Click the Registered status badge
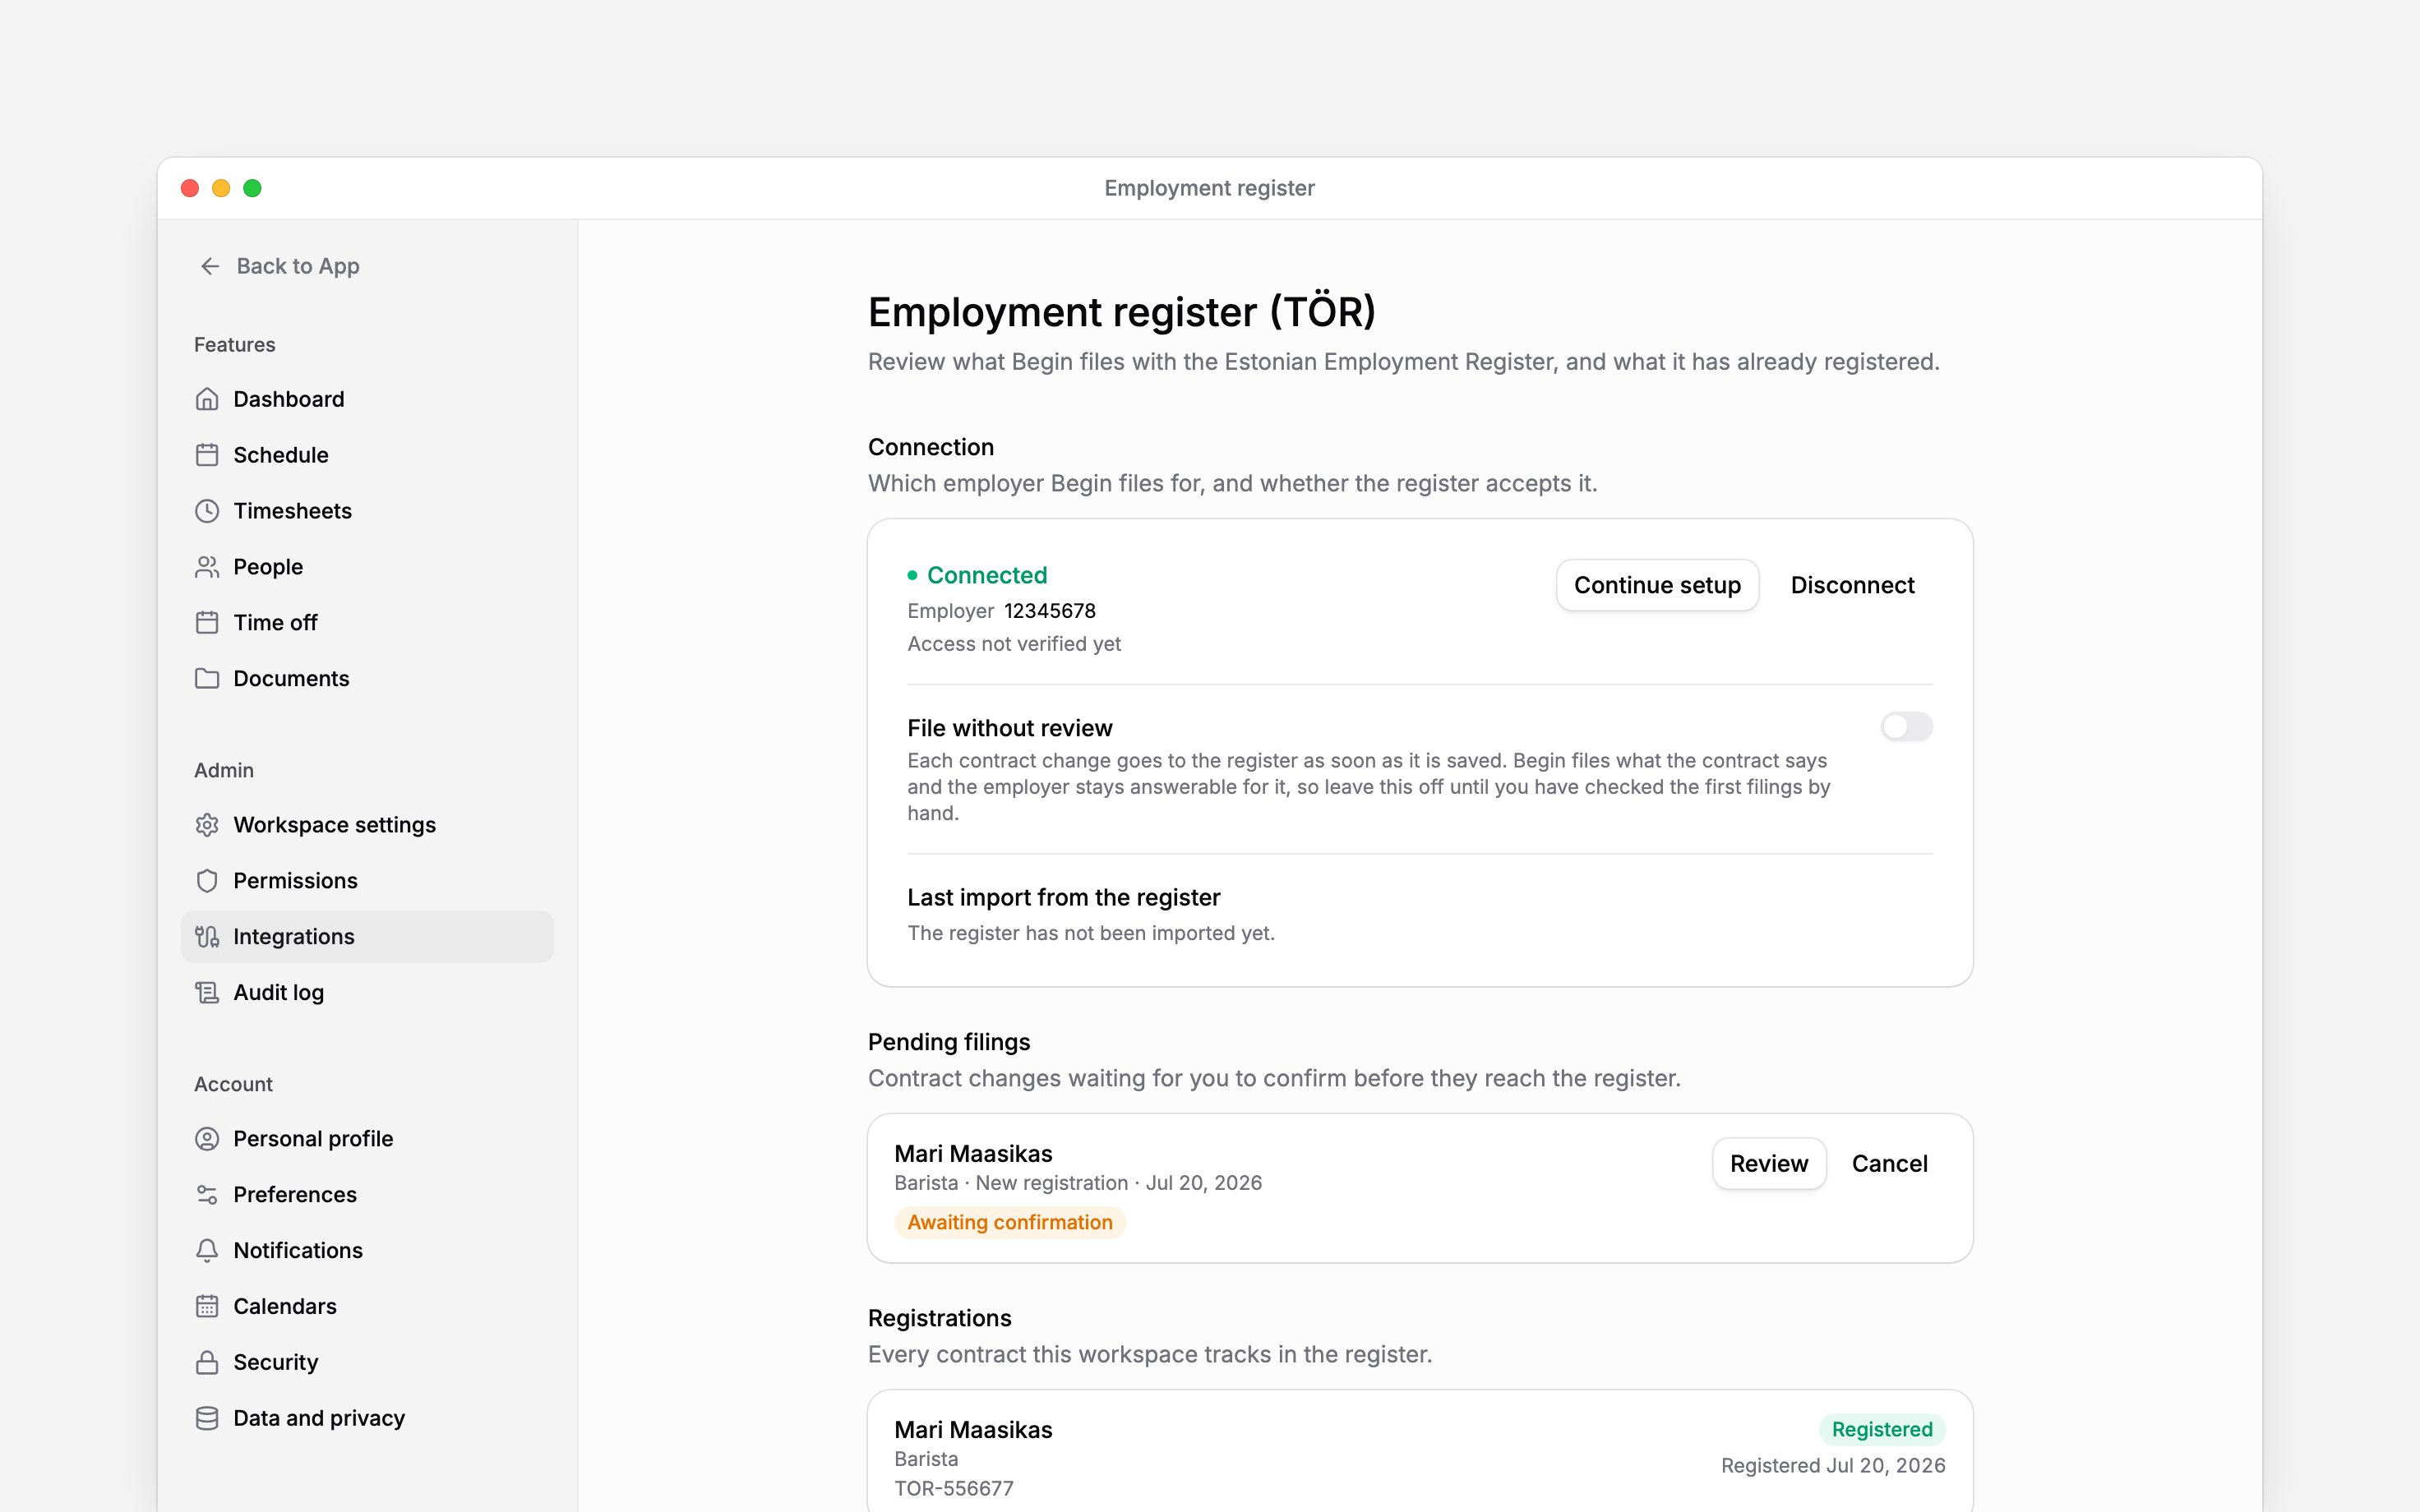This screenshot has width=2420, height=1512. (1882, 1430)
